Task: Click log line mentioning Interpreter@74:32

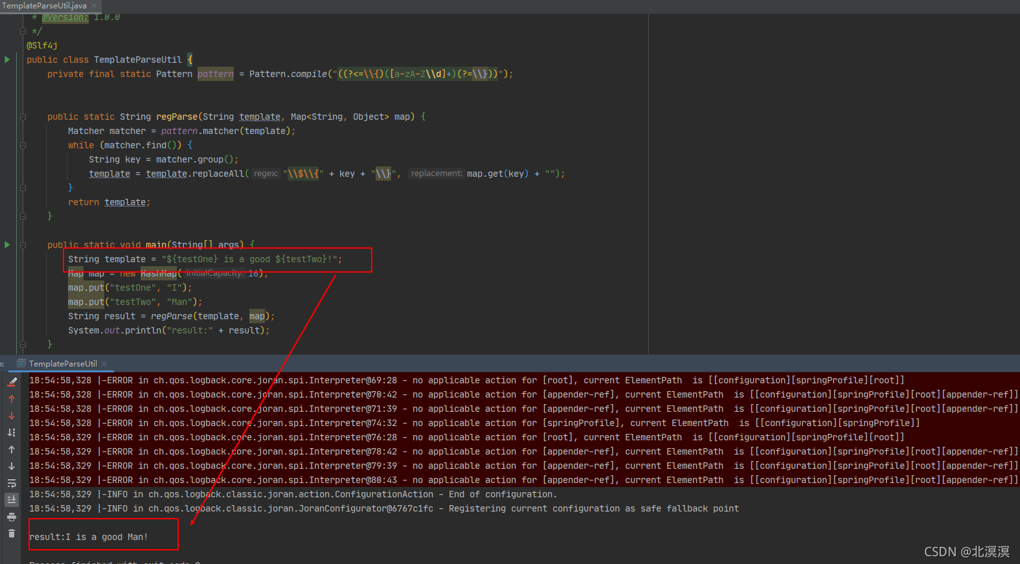Action: (x=475, y=423)
